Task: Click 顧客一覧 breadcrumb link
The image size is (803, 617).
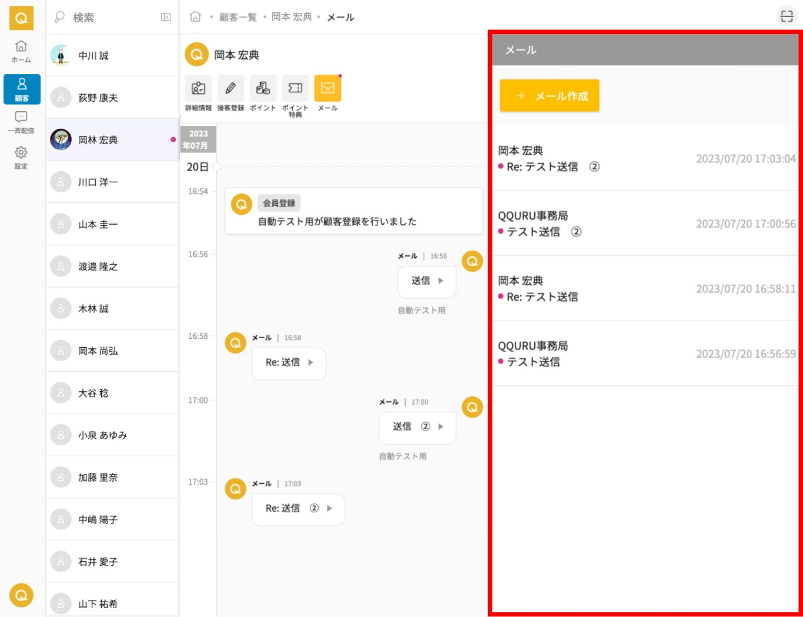Action: click(x=238, y=17)
